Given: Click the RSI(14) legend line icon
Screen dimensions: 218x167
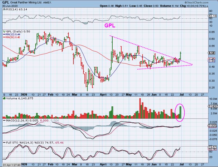Looking at the screenshot, I should pos(4,10).
